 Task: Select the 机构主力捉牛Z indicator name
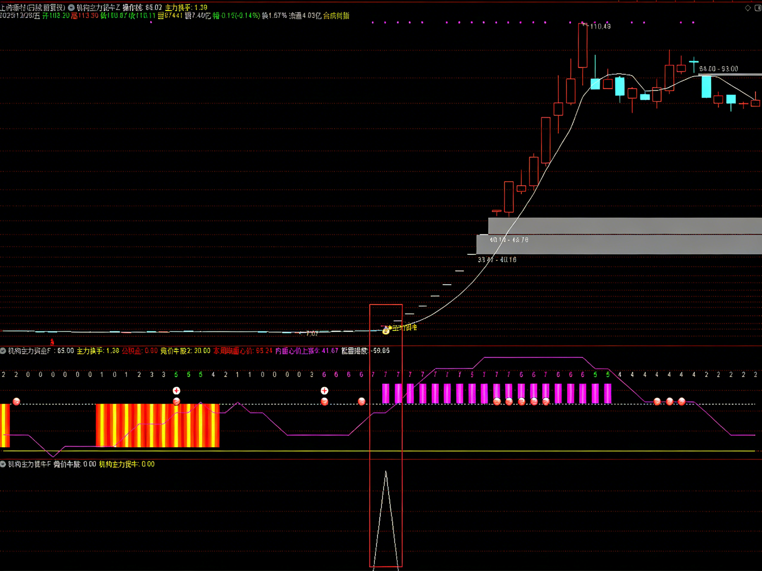point(99,8)
